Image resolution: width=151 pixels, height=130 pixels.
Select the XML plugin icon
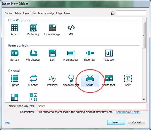(x=71, y=28)
